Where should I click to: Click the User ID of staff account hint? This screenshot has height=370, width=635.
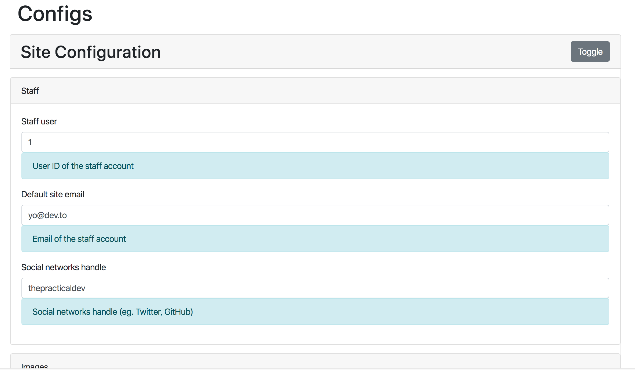tap(83, 166)
